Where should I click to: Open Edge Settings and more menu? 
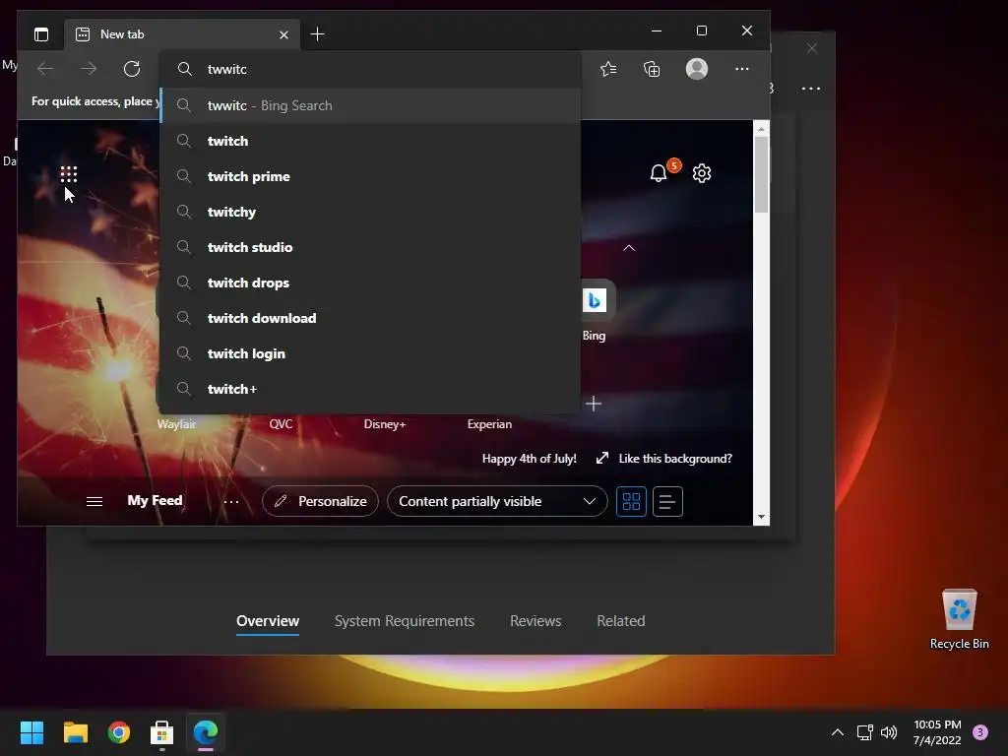[742, 69]
